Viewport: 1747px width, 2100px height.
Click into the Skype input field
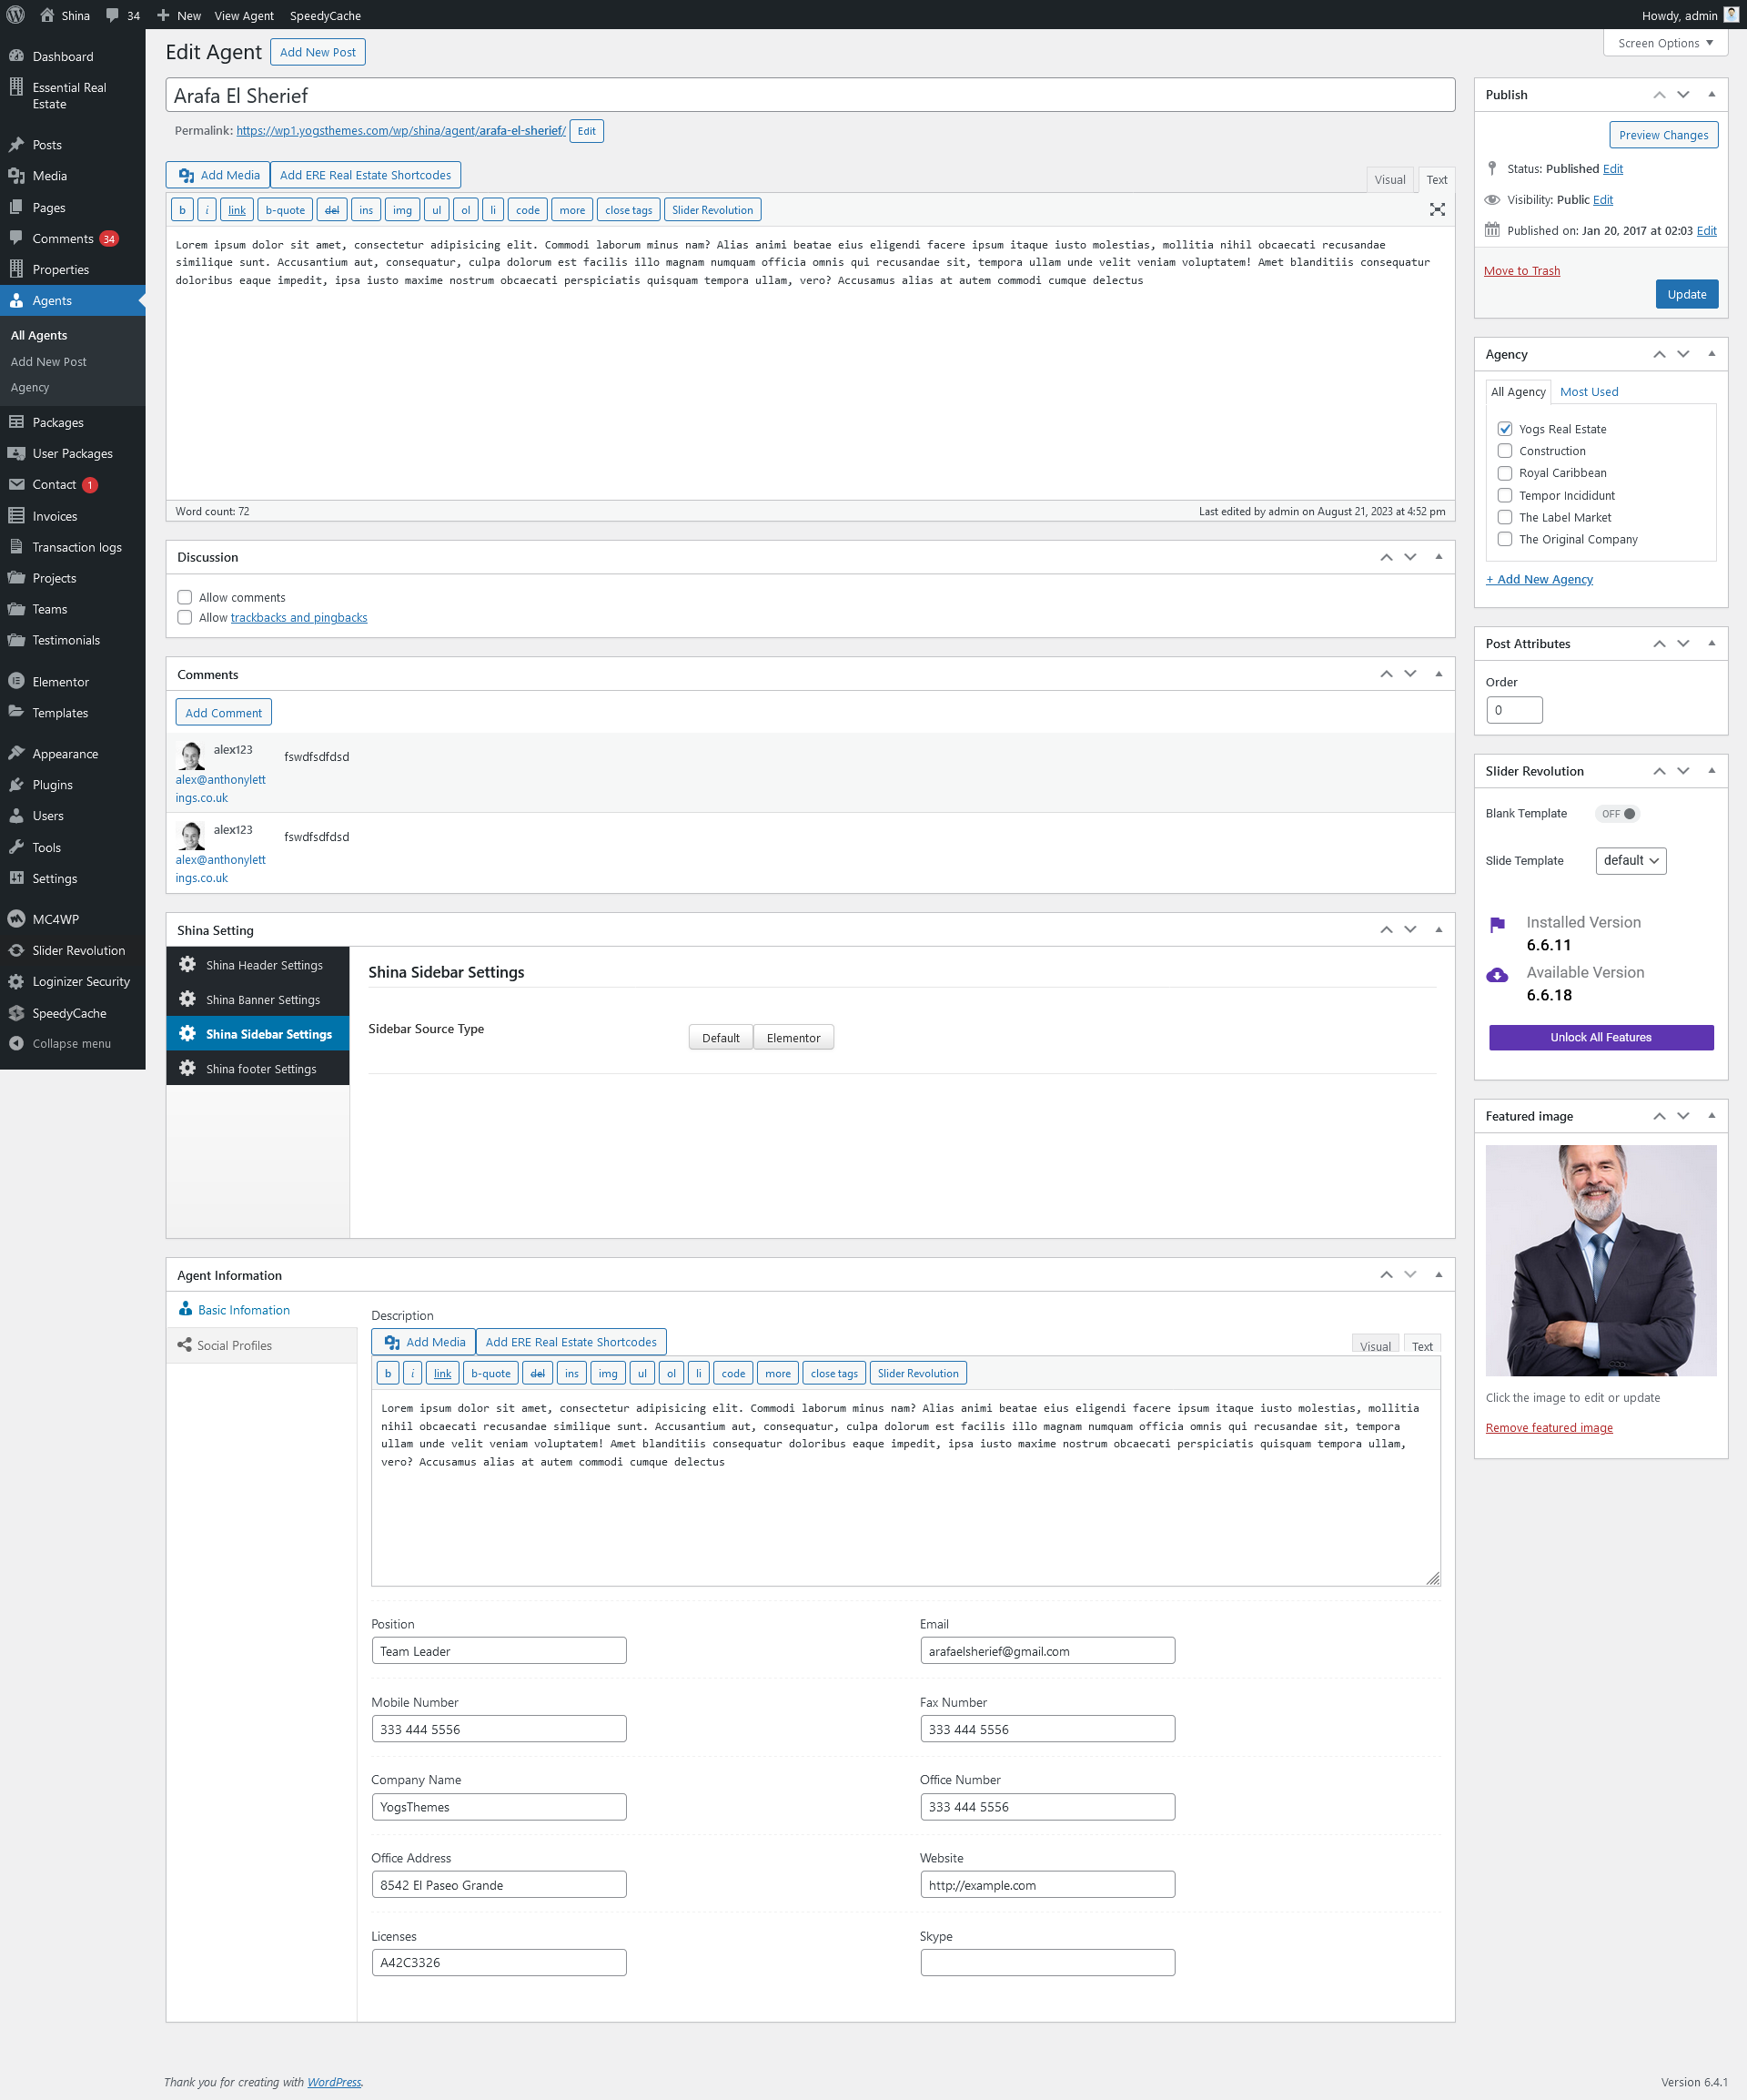(1046, 1962)
